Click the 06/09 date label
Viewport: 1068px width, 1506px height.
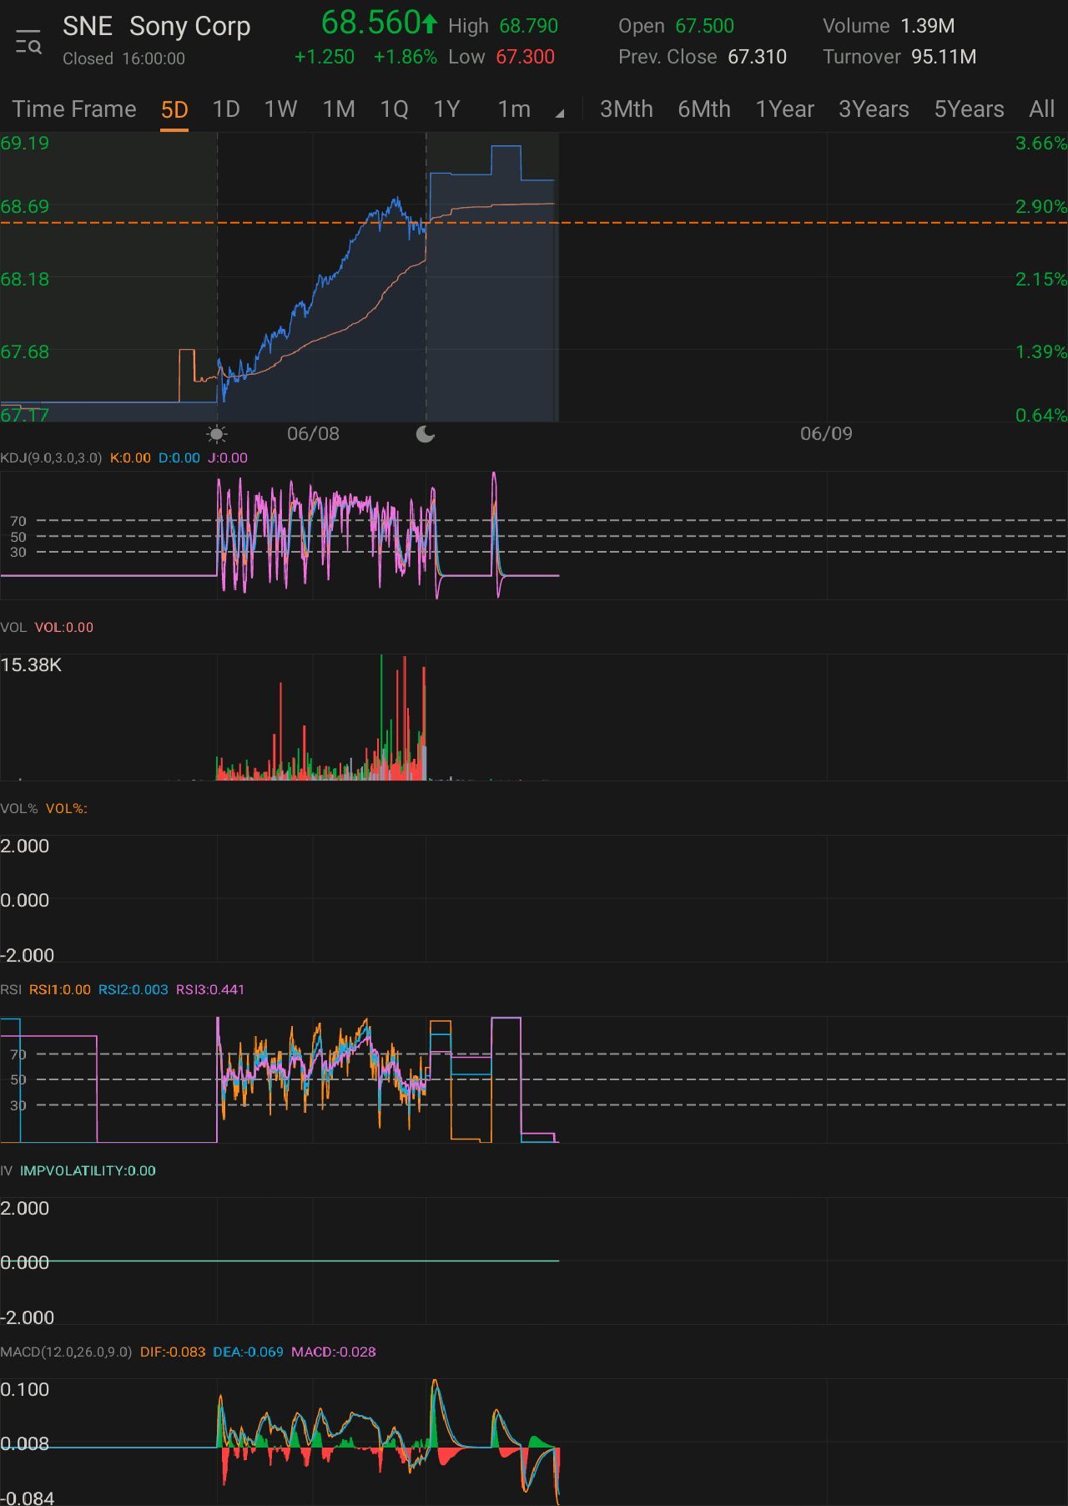[826, 433]
